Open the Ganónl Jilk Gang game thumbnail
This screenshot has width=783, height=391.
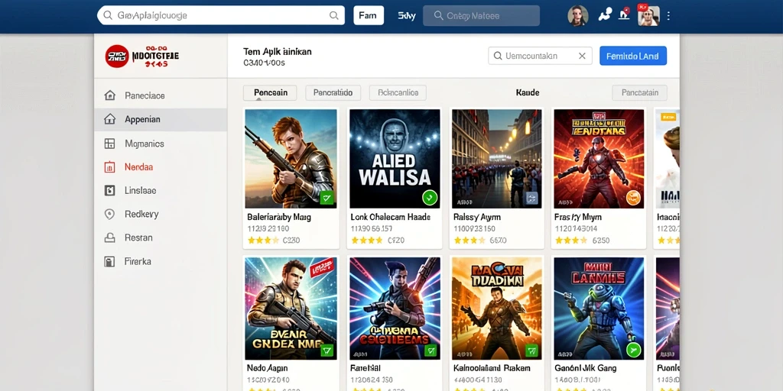coord(599,309)
